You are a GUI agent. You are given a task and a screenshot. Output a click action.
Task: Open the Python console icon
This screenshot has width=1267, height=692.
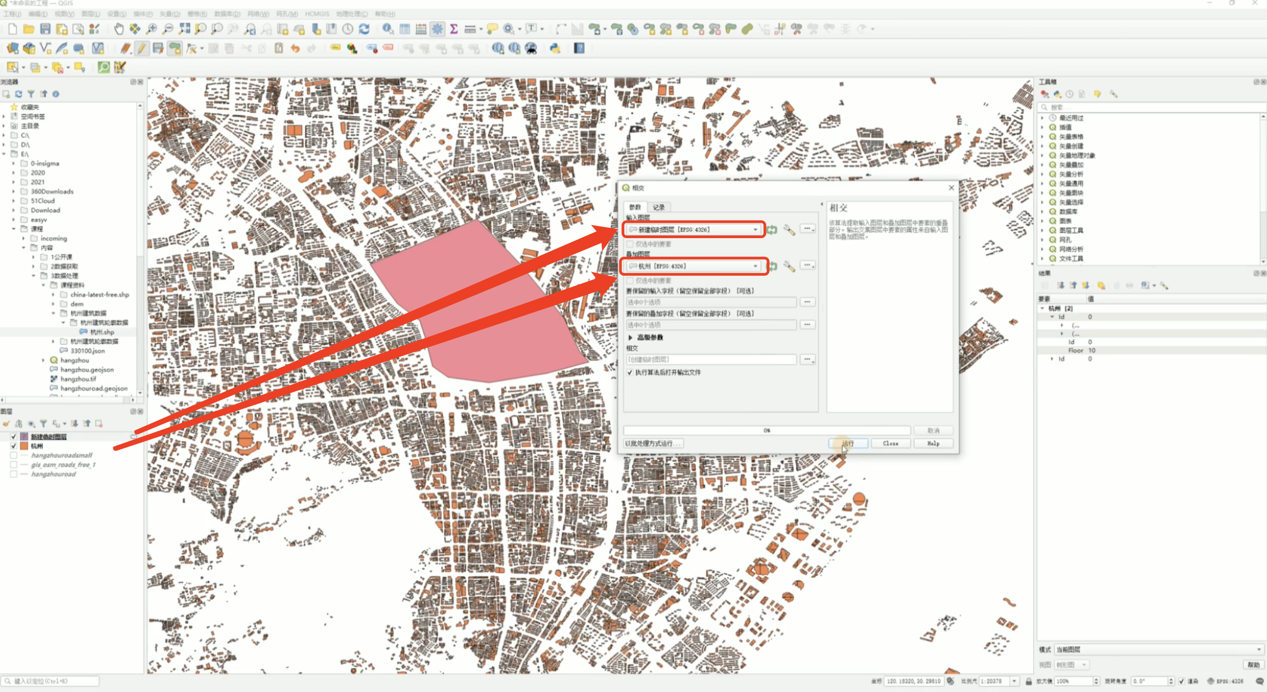coord(555,48)
